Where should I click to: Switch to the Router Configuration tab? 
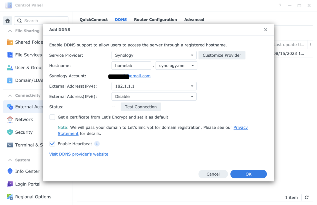point(155,19)
